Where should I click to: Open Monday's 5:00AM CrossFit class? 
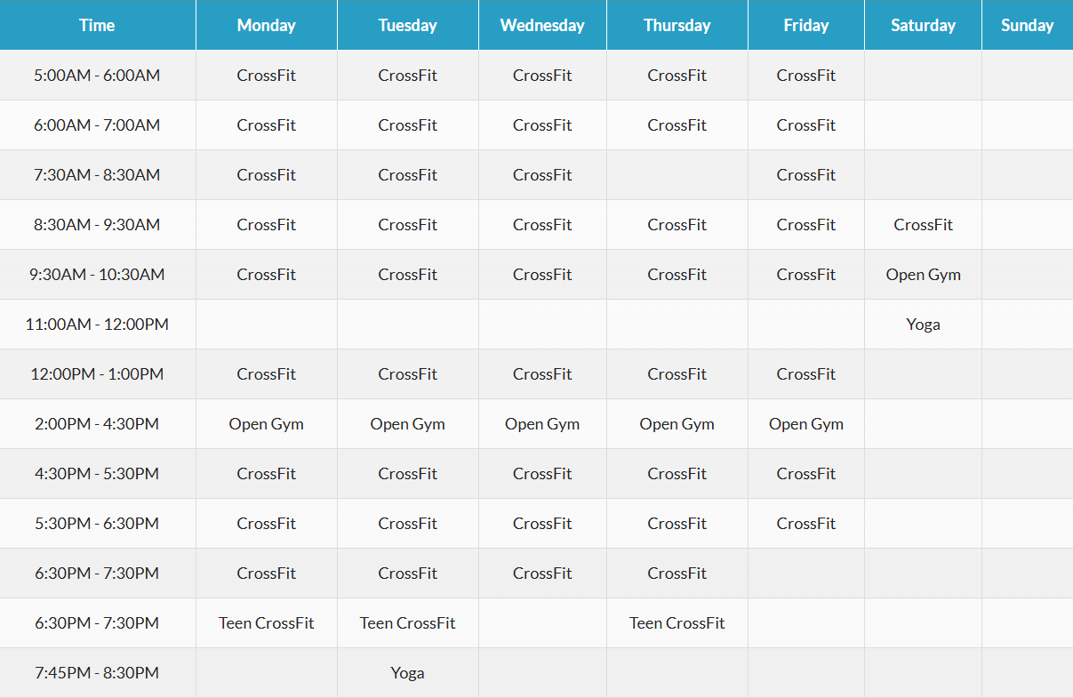266,76
